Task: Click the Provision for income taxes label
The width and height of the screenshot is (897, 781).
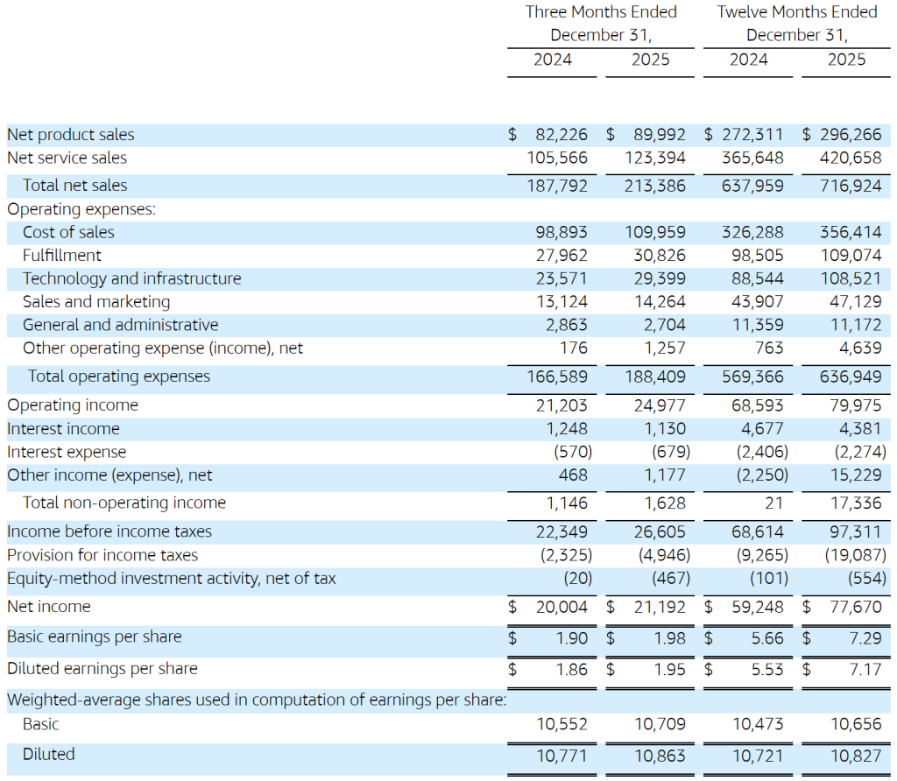Action: (102, 556)
